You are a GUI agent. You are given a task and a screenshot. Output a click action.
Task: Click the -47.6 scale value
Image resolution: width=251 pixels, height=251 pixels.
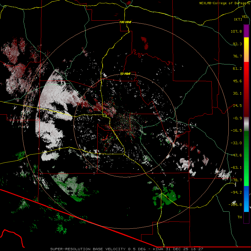236,155
